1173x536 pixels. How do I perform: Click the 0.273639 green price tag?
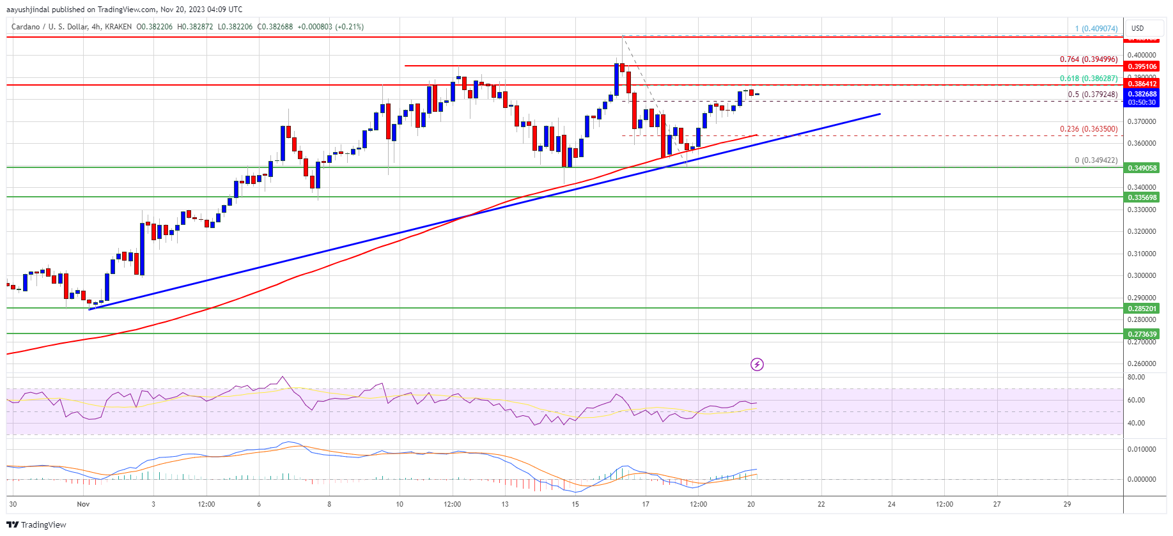click(x=1142, y=334)
